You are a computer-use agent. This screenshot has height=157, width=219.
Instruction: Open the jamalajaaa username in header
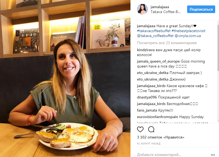(x=160, y=7)
